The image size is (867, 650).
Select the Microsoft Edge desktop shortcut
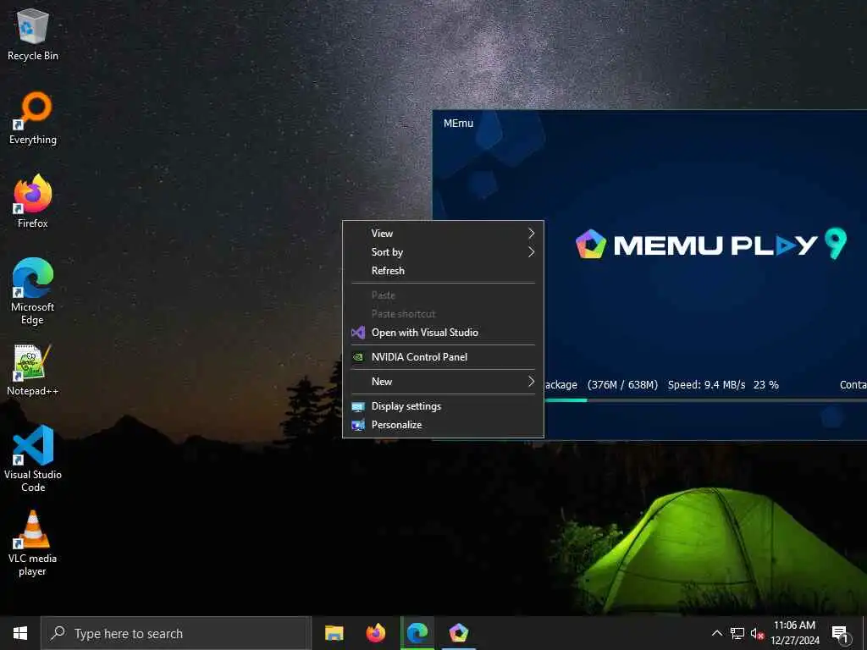33,291
